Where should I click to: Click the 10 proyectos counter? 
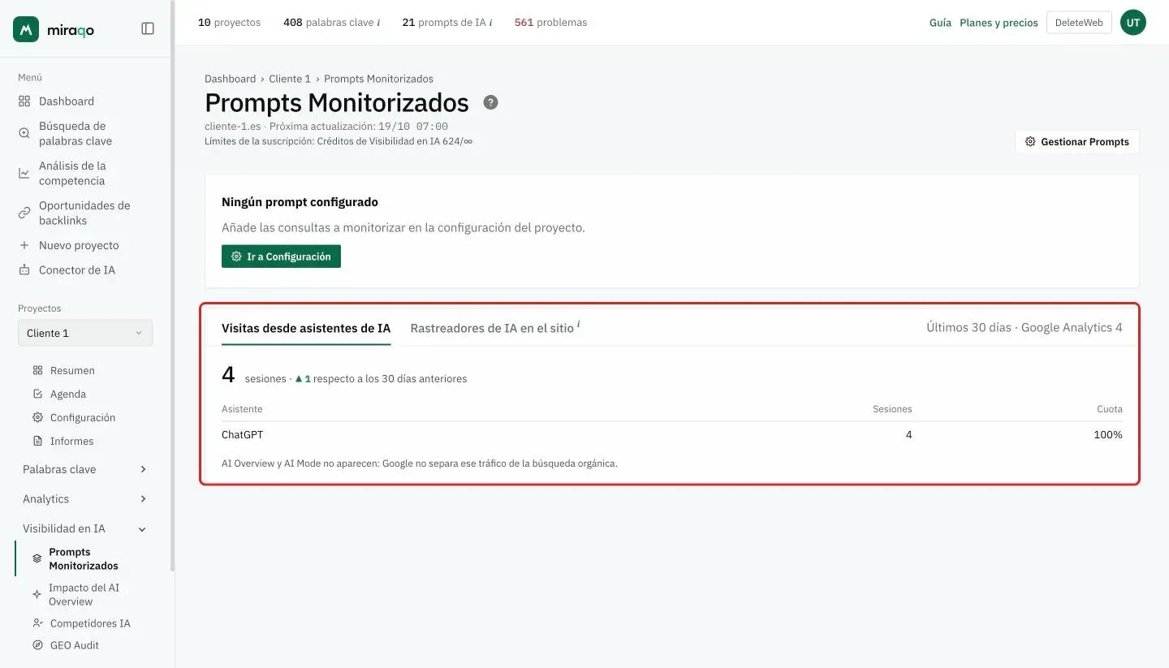(229, 23)
